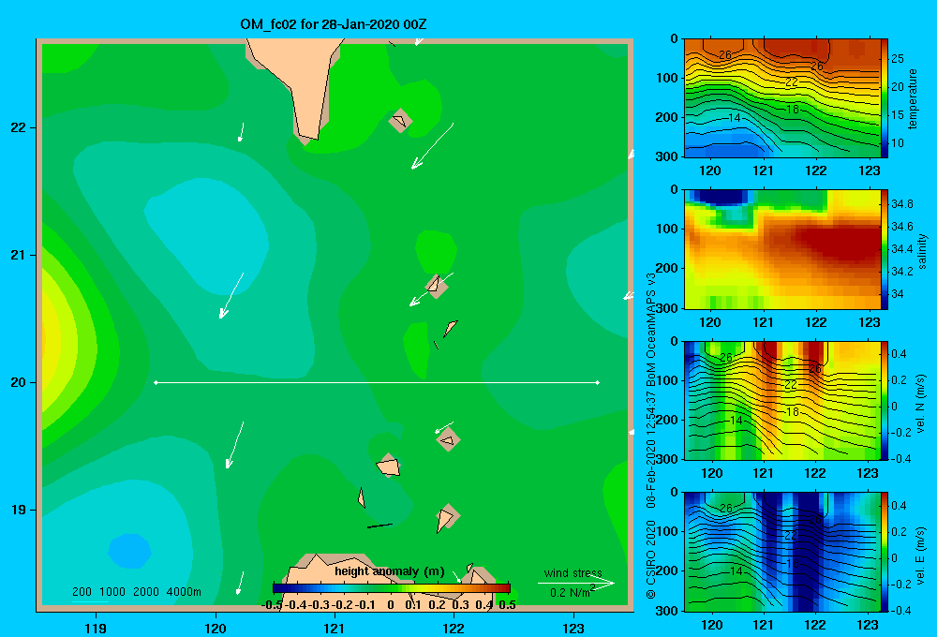Click the '© CSIRO 2020' copyright text
Screen dimensions: 937x637
(651, 559)
